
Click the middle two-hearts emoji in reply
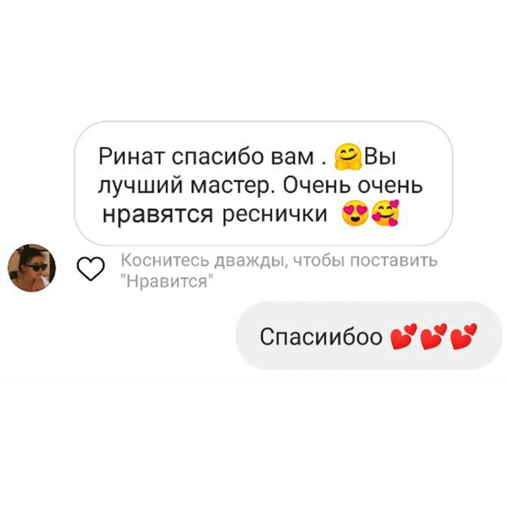tap(433, 337)
